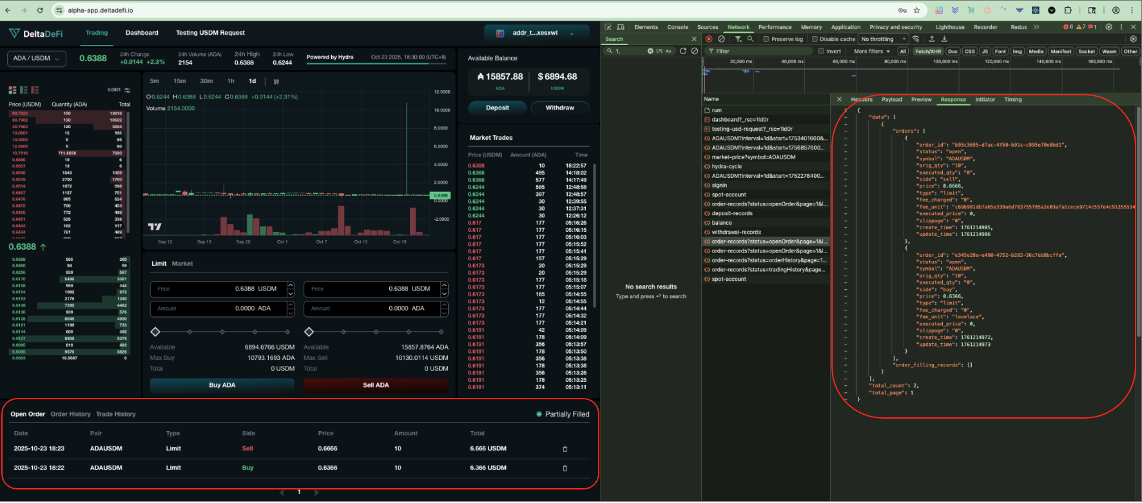The image size is (1142, 503).
Task: Open the DevTools settings gear
Action: pyautogui.click(x=1108, y=27)
